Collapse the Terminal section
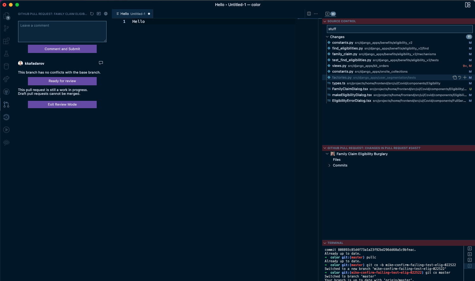The width and height of the screenshot is (475, 281). (325, 243)
